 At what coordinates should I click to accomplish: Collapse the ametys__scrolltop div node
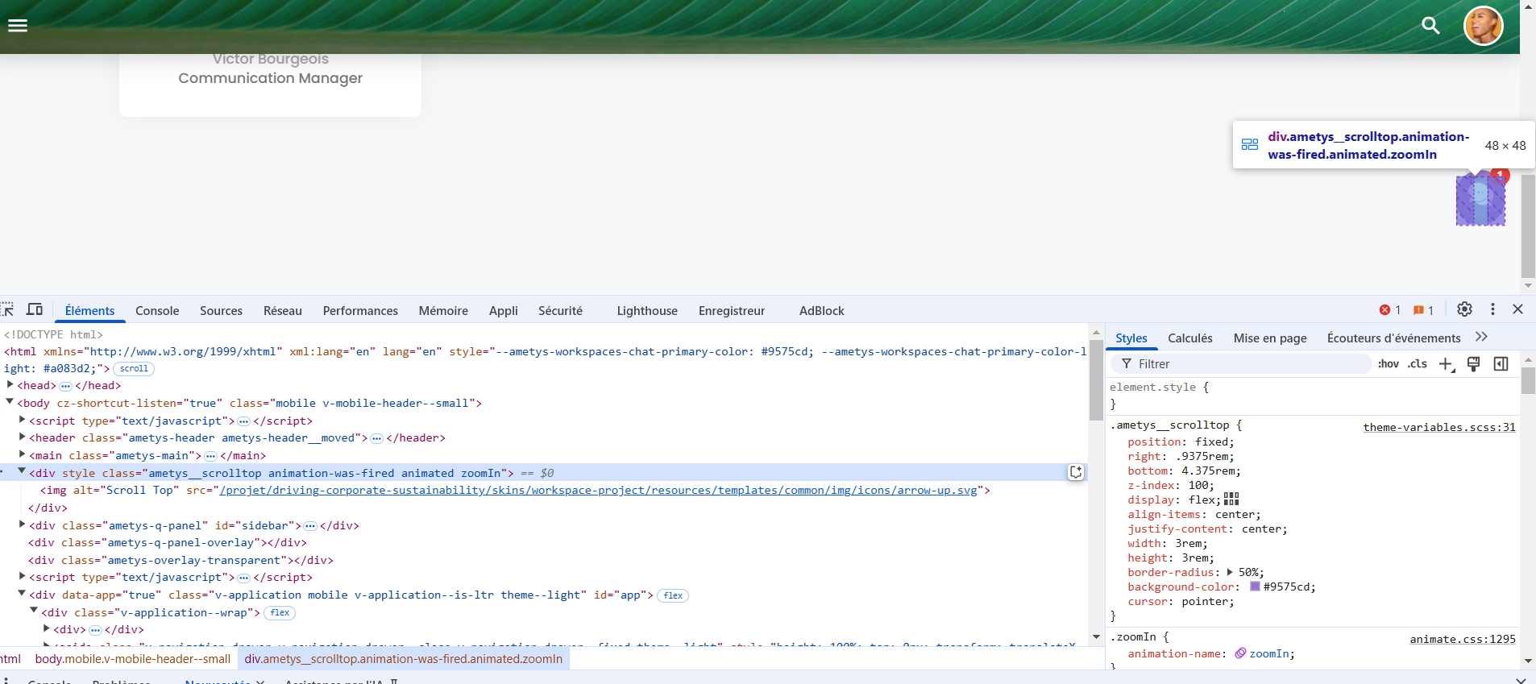click(x=23, y=471)
